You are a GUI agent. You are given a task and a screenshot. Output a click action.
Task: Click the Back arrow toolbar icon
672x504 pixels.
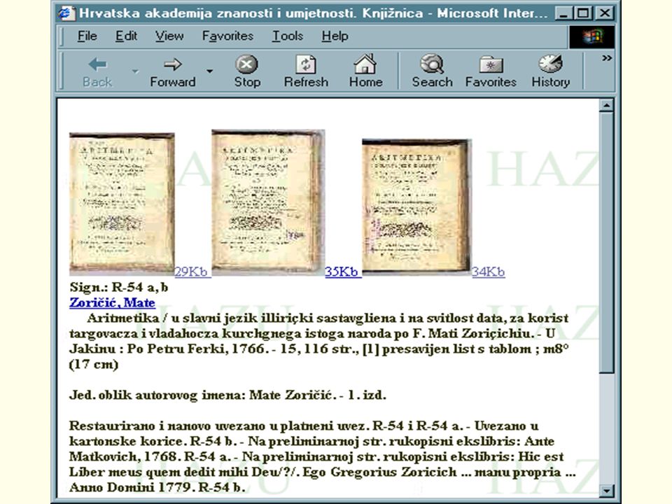click(x=97, y=64)
